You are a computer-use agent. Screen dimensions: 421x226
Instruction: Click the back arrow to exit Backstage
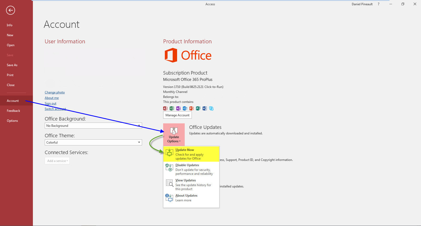pyautogui.click(x=11, y=10)
